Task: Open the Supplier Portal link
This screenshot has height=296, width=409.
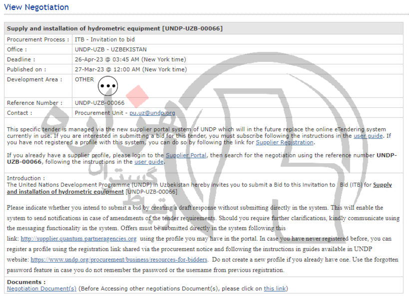Action: (x=186, y=155)
